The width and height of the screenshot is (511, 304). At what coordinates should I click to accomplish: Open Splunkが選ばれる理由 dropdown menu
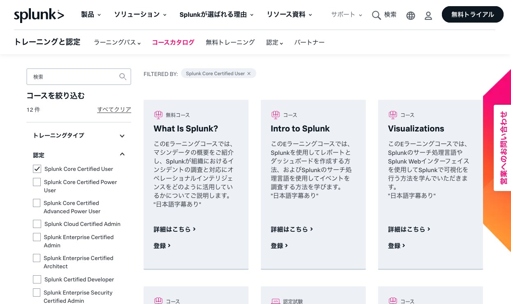[216, 15]
